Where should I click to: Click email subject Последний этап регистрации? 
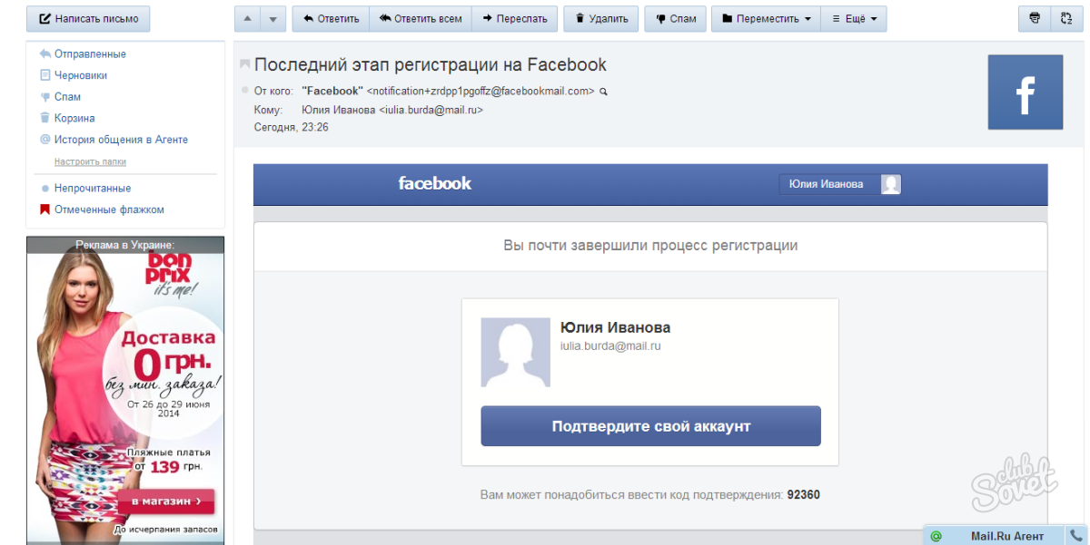(x=431, y=64)
